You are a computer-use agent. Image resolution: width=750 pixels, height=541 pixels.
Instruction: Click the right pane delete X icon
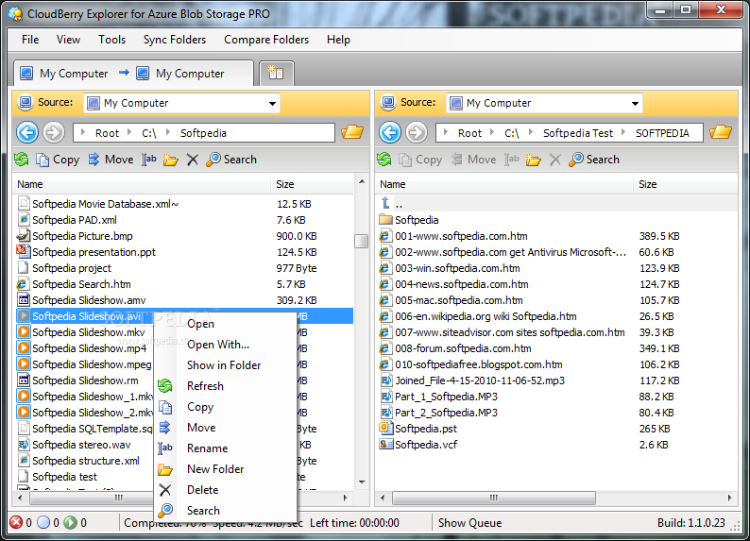pyautogui.click(x=554, y=160)
